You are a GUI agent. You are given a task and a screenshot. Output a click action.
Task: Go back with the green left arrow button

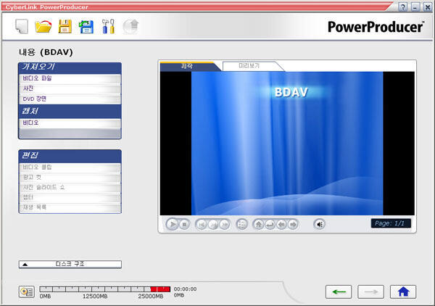click(x=339, y=291)
